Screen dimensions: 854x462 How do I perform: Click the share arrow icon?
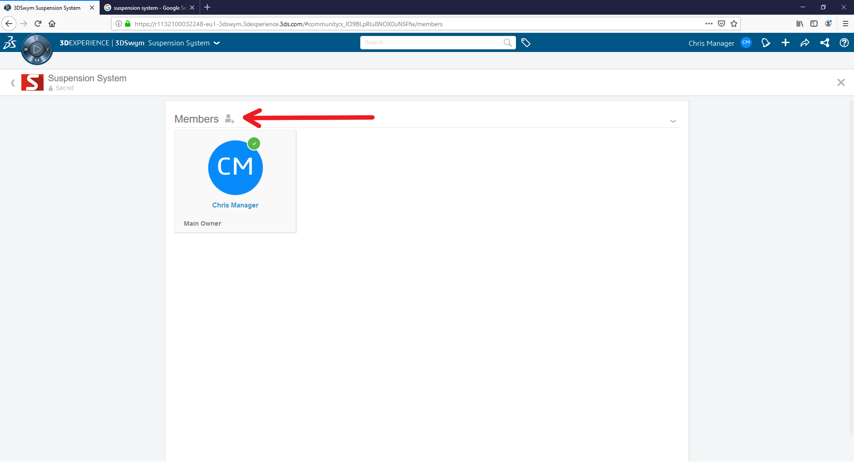tap(805, 43)
